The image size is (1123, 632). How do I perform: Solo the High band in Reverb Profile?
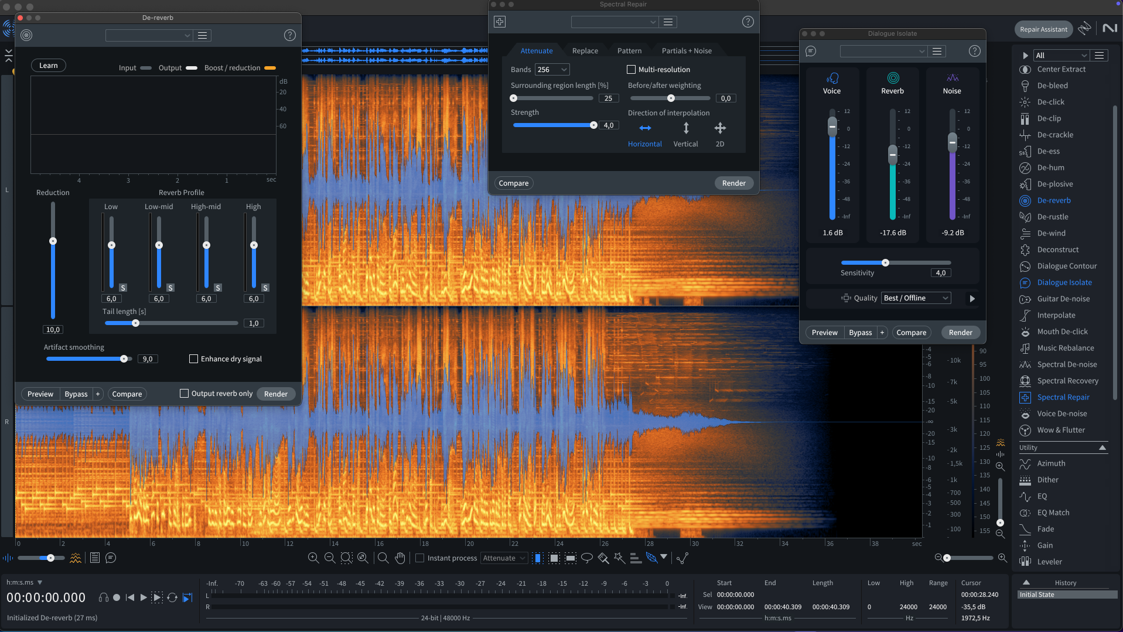[265, 288]
